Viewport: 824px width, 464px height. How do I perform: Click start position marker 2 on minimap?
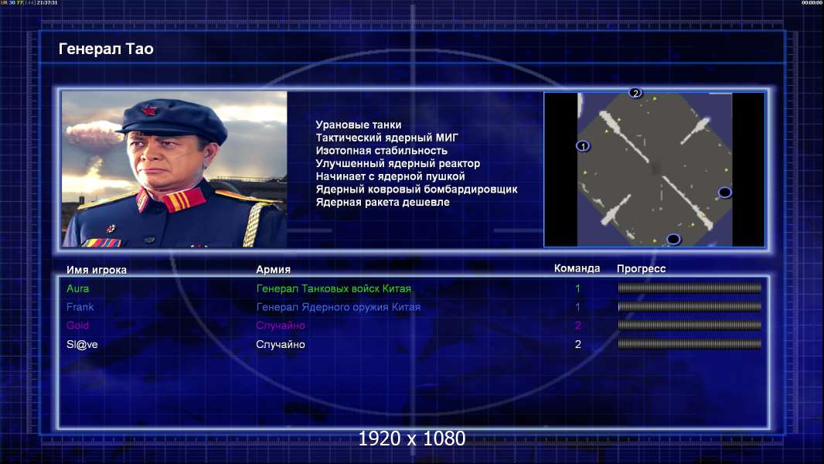tap(635, 93)
